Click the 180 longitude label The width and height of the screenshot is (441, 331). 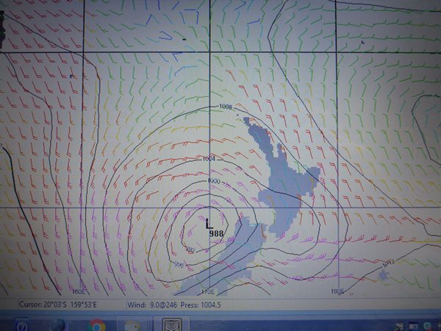tap(337, 291)
